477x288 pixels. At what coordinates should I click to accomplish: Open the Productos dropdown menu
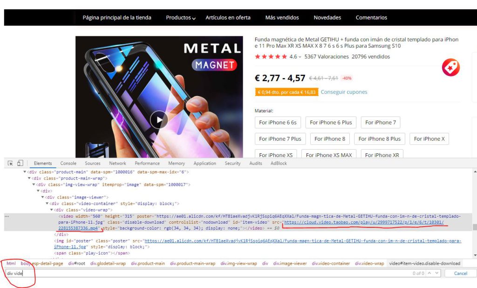(181, 18)
